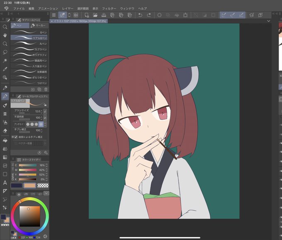
Task: Click the dark navy main color swatch
Action: pos(17,186)
